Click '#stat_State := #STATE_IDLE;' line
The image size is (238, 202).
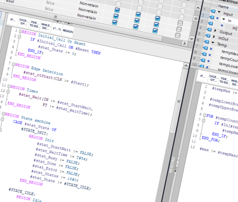click(x=60, y=183)
